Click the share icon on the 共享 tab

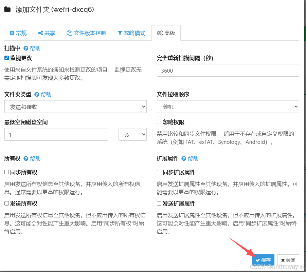pyautogui.click(x=40, y=33)
